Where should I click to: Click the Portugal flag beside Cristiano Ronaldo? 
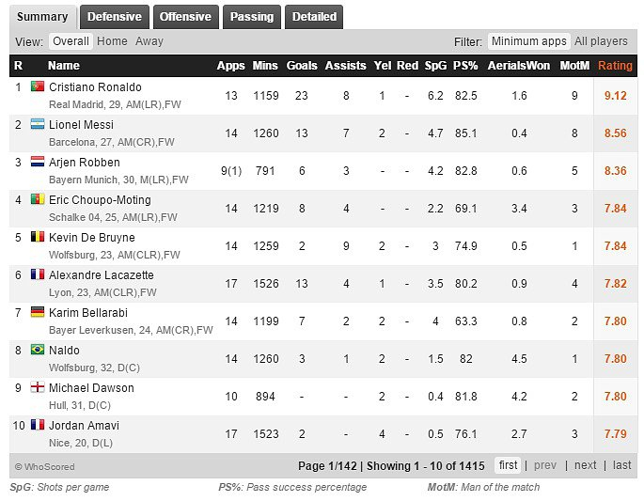[38, 86]
